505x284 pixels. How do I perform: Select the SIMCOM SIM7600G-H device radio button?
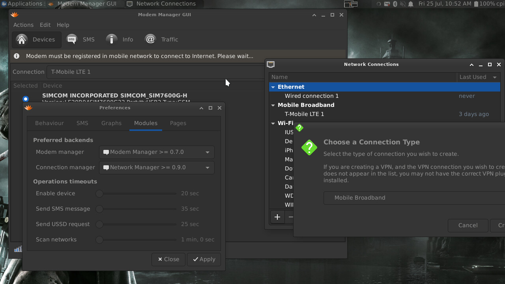tap(26, 99)
